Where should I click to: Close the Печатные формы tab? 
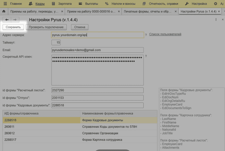(175, 12)
